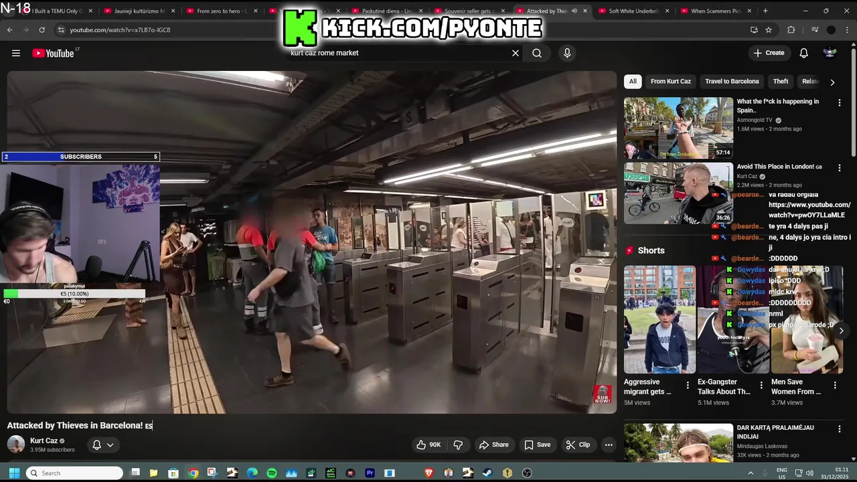Open options for 'Men Save Women From' short

click(x=835, y=385)
